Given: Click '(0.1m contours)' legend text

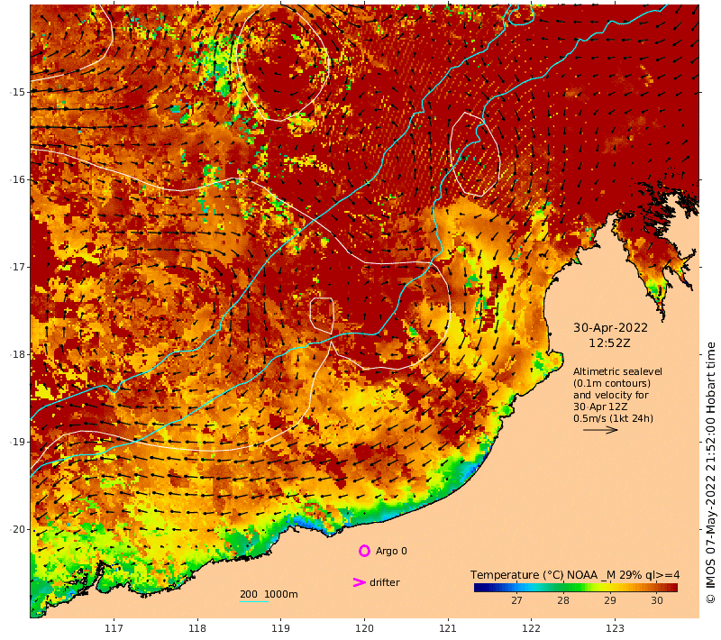Looking at the screenshot, I should coord(612,383).
